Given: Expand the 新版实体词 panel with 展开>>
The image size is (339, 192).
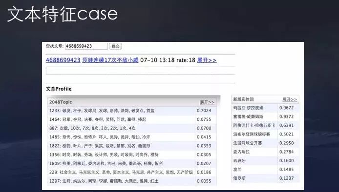Looking at the screenshot, I should (x=290, y=99).
